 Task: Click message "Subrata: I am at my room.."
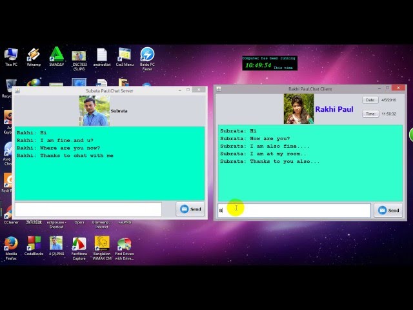(263, 154)
